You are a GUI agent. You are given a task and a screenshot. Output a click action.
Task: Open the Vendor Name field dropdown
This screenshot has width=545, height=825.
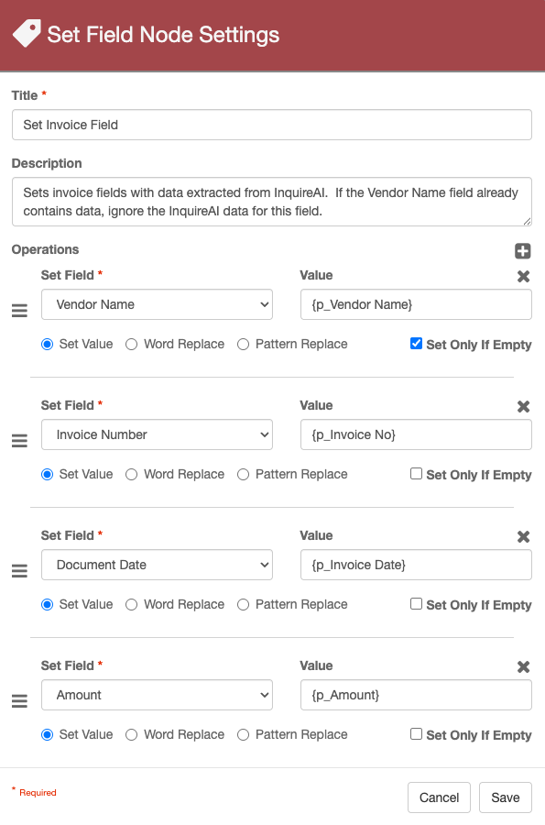click(x=158, y=304)
